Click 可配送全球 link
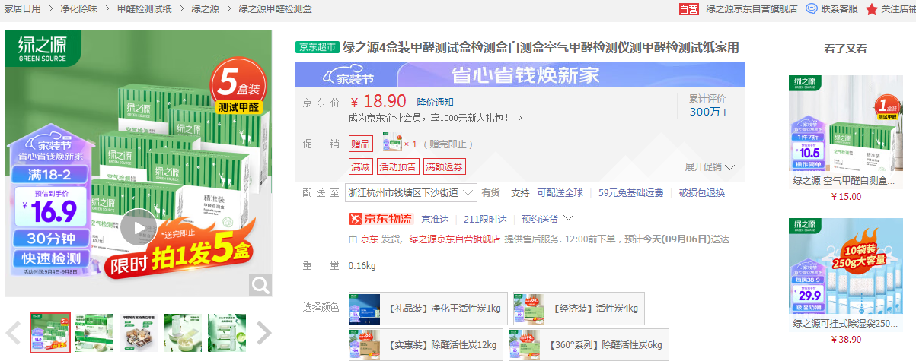916x361 pixels. tap(560, 193)
